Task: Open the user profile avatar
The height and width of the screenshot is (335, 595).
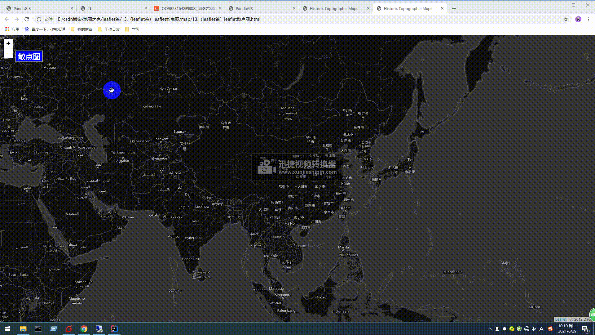Action: click(x=578, y=19)
